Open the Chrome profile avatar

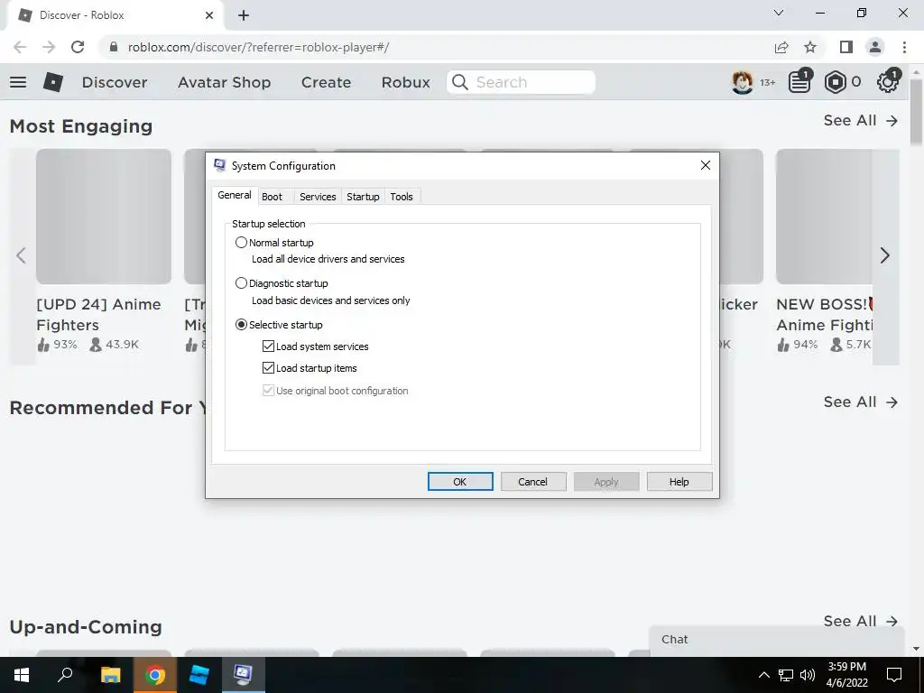pos(875,47)
